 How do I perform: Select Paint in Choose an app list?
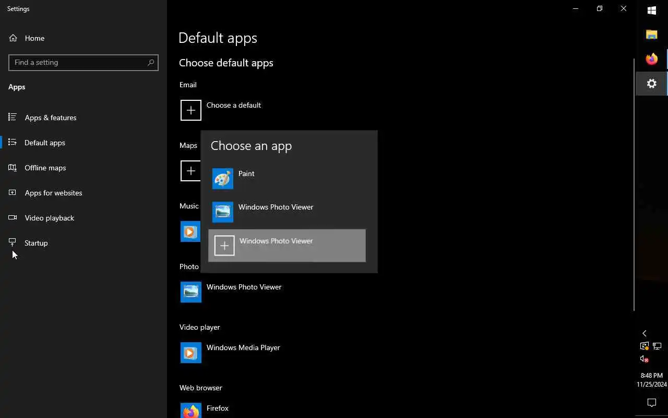(x=246, y=178)
